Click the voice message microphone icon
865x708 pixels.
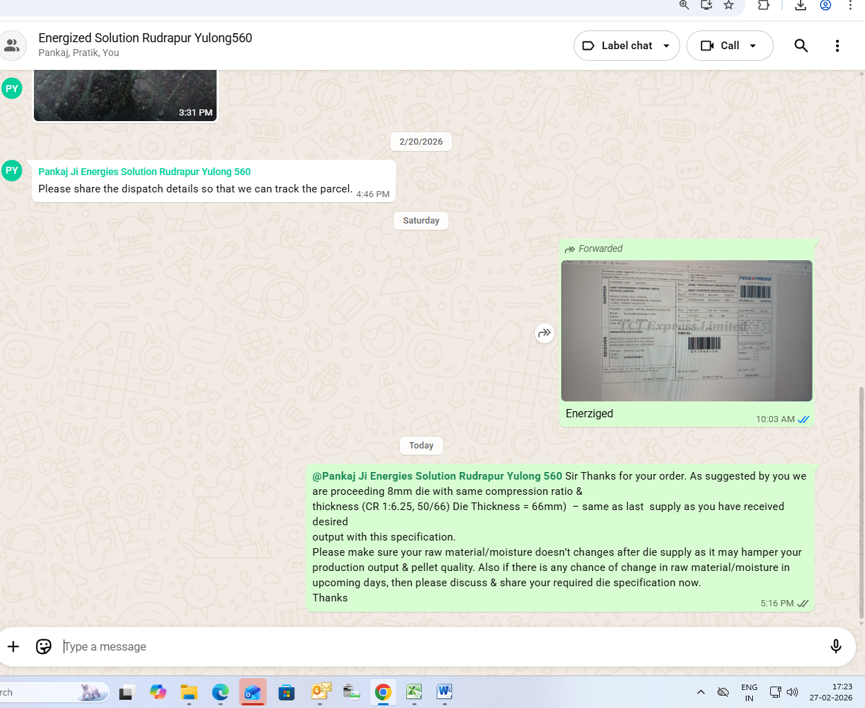(x=835, y=646)
